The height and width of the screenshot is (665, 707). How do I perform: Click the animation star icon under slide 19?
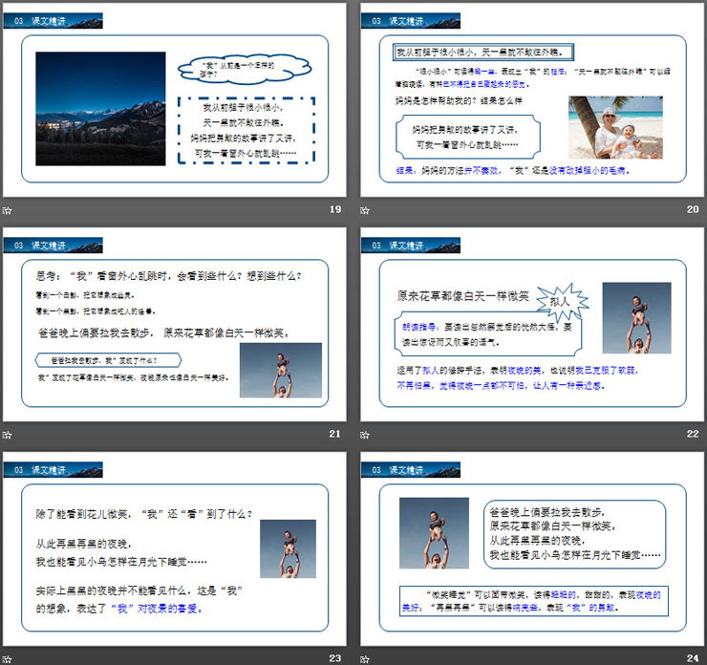pyautogui.click(x=8, y=210)
